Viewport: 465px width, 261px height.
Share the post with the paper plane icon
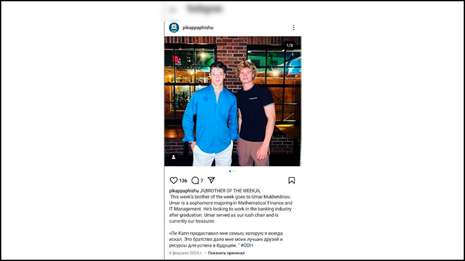coord(211,180)
